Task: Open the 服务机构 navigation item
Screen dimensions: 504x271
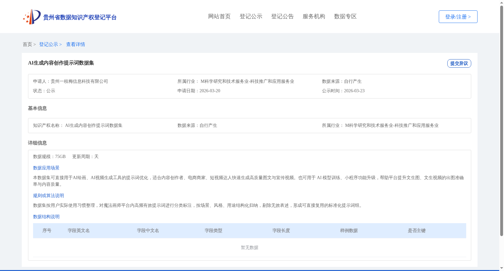Action: coord(314,16)
